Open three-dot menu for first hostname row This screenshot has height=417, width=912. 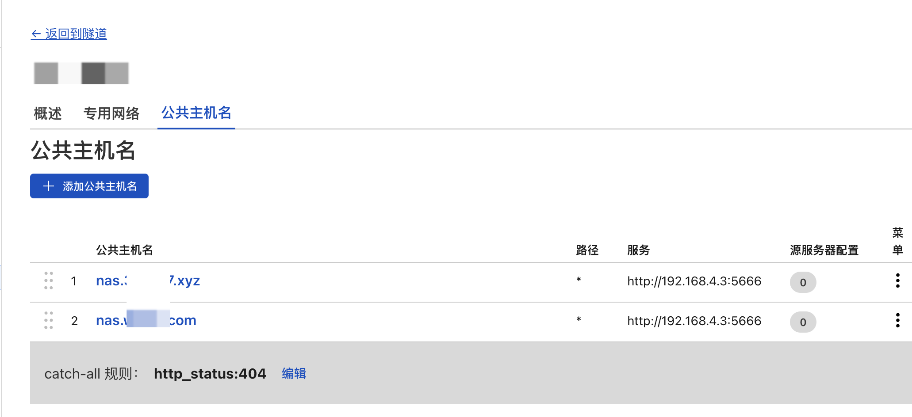897,281
